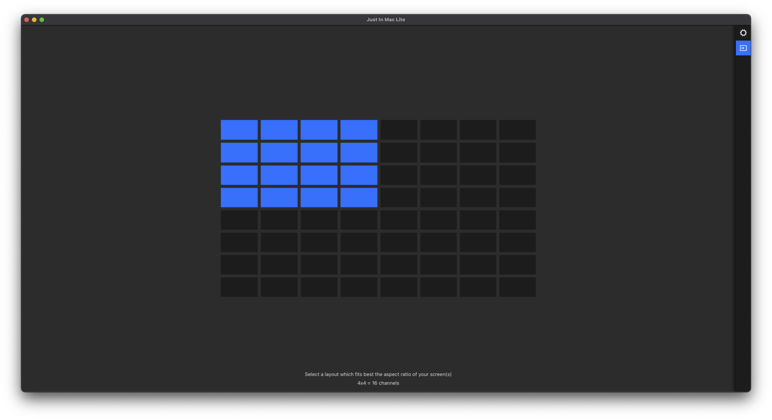Click the blue input layout sidebar icon
The width and height of the screenshot is (772, 420).
pos(743,48)
